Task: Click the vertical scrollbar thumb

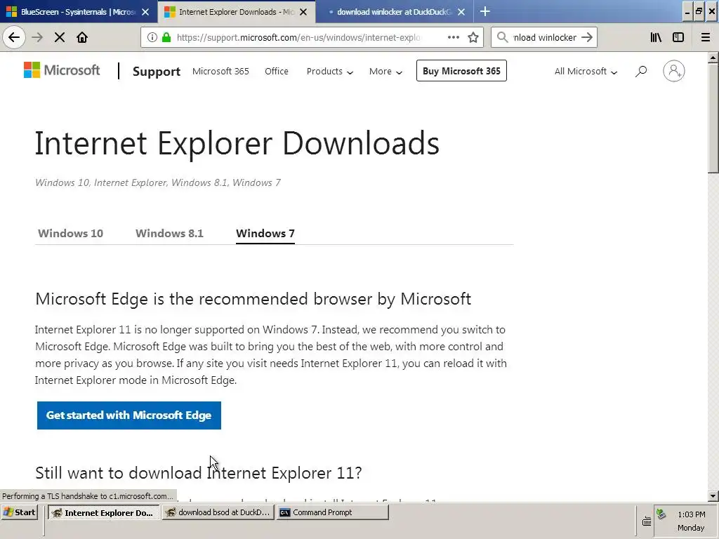Action: (713, 118)
